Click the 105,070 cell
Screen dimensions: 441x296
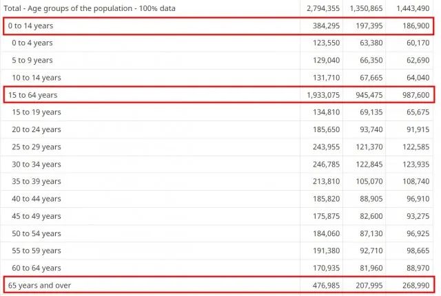(x=369, y=182)
